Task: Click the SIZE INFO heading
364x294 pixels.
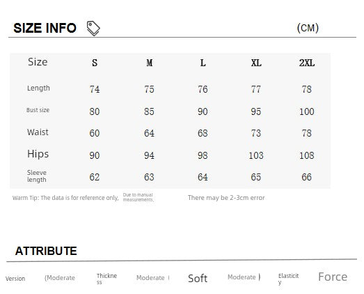Action: pos(45,28)
